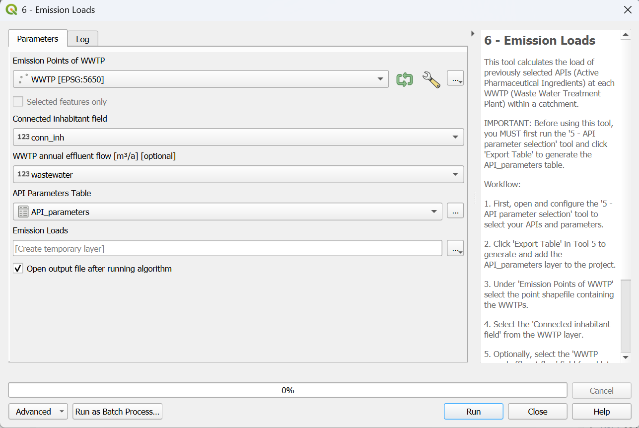
Task: Open advanced options wrench icon
Action: pos(430,79)
